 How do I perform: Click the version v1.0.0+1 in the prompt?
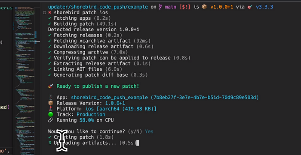point(222,7)
